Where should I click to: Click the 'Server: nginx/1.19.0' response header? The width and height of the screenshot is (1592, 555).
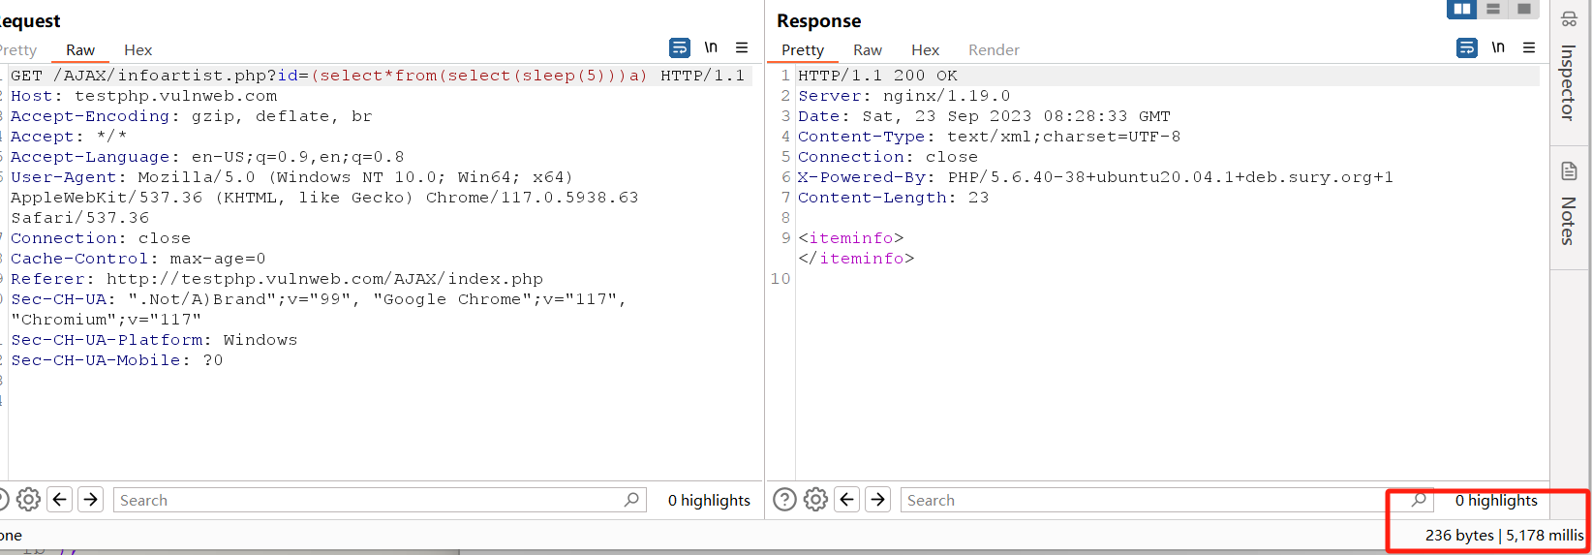pos(904,96)
